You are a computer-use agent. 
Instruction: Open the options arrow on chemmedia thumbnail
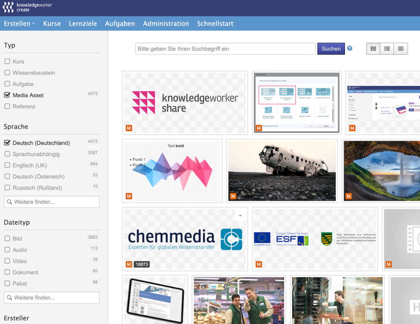pyautogui.click(x=239, y=215)
